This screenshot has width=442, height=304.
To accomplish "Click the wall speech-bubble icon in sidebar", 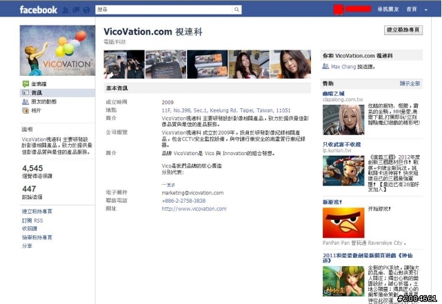I will click(x=26, y=83).
